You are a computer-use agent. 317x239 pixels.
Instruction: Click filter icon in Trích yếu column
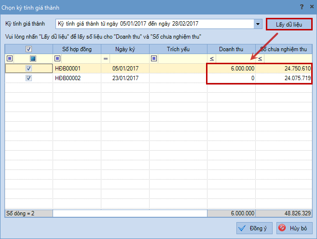[154, 58]
